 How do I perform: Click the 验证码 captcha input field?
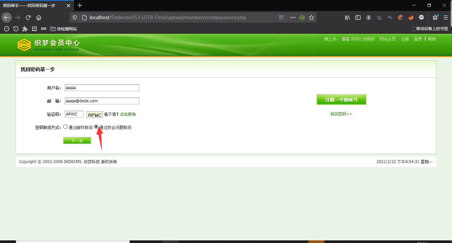click(74, 114)
